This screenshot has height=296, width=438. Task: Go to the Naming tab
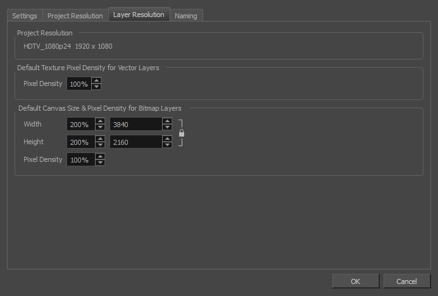pos(186,16)
